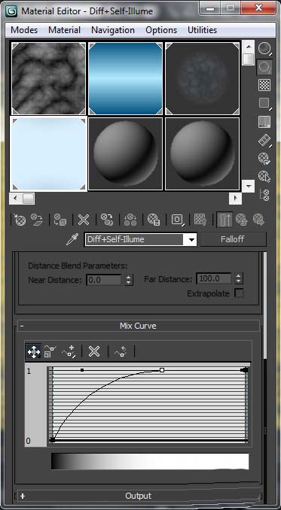Toggle checkered Background in sample slot

click(x=264, y=85)
